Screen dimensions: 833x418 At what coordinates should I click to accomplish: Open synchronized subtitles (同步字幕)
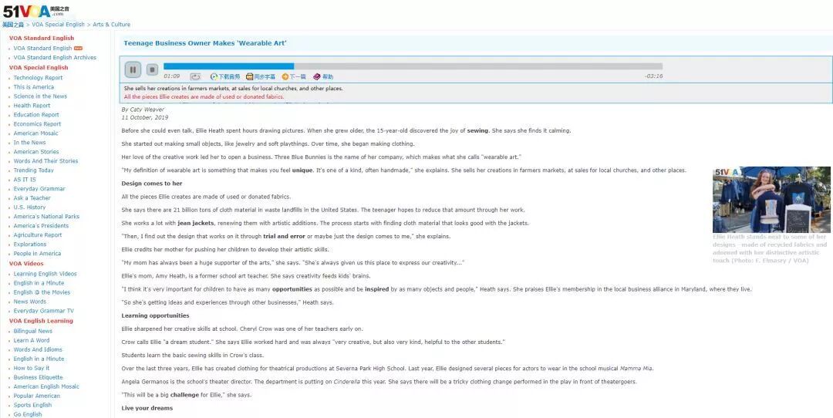point(261,77)
